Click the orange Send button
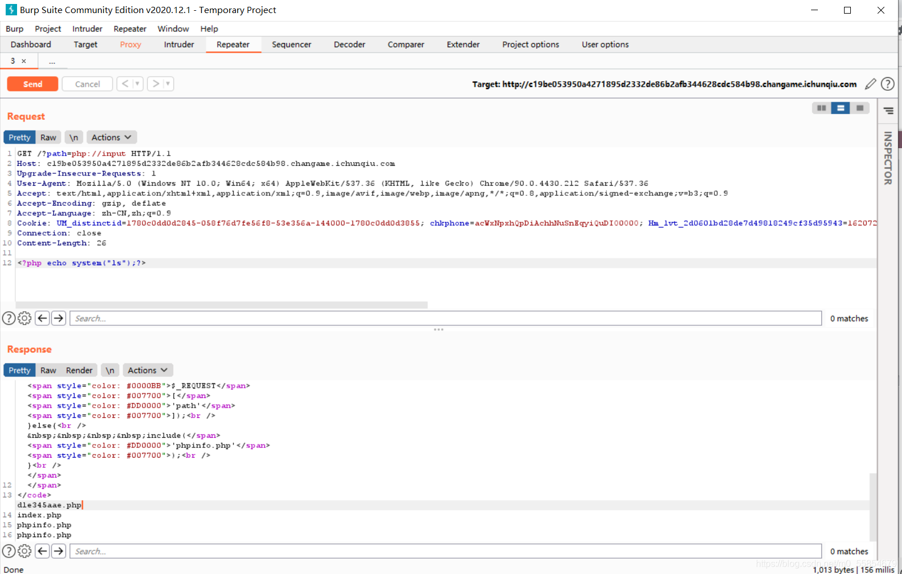The width and height of the screenshot is (902, 574). (32, 84)
